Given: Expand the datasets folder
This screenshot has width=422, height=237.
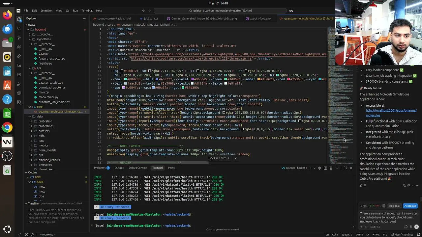Looking at the screenshot, I should 32,131.
